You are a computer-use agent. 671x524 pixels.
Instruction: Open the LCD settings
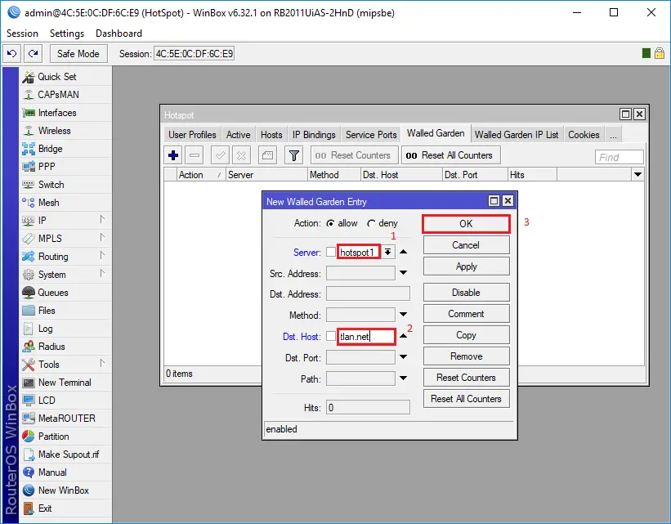[x=47, y=401]
